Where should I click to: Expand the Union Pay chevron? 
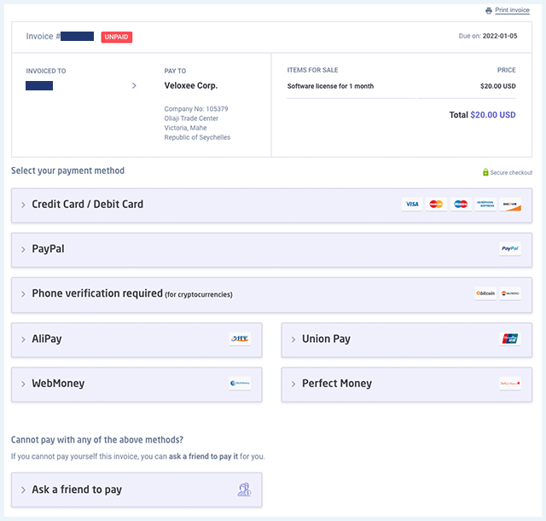(x=293, y=339)
